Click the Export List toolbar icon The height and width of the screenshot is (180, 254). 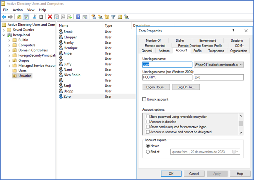coord(69,17)
